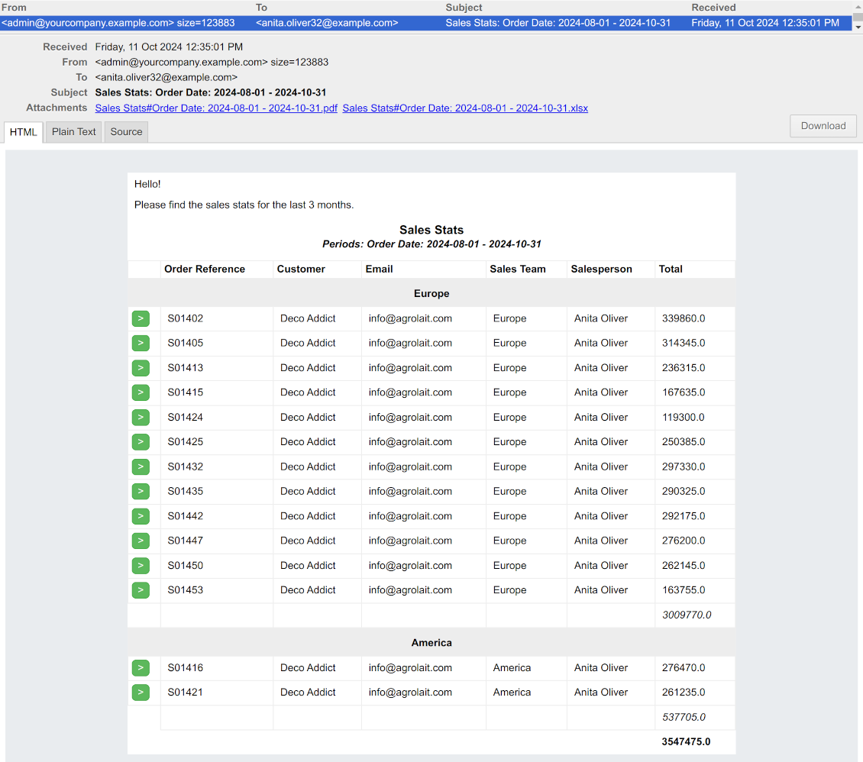
Task: Open the green arrow for order S01450
Action: click(x=141, y=566)
